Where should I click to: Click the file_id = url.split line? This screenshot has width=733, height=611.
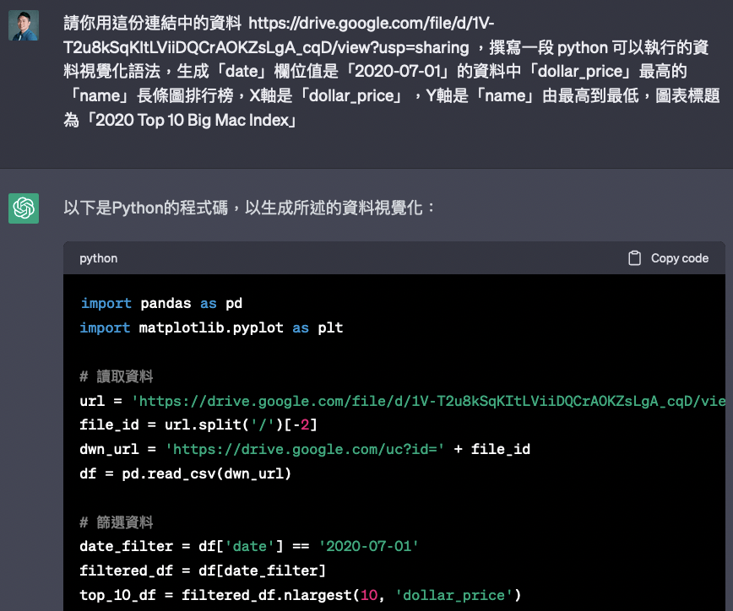(x=198, y=424)
